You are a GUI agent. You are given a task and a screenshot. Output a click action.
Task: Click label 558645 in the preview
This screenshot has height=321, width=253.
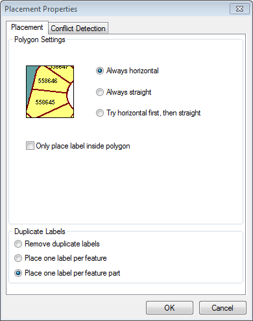[x=45, y=102]
